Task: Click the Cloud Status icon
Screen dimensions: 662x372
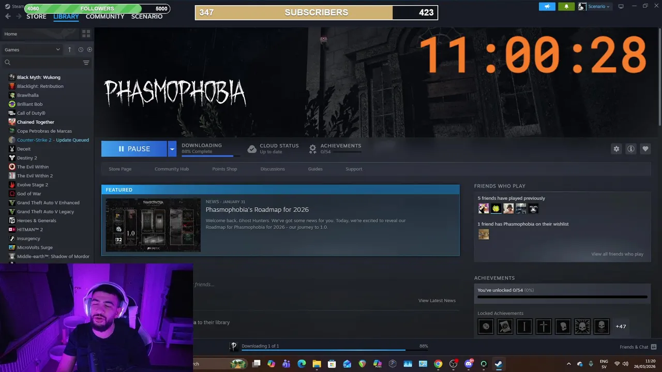Action: 252,149
